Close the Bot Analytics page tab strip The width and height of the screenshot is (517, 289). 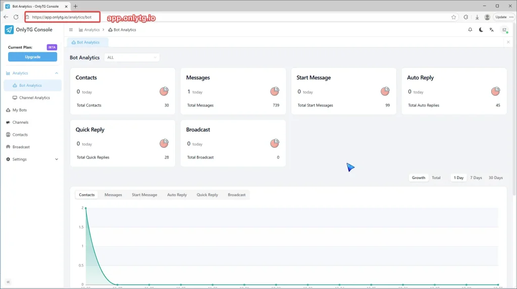pyautogui.click(x=508, y=42)
